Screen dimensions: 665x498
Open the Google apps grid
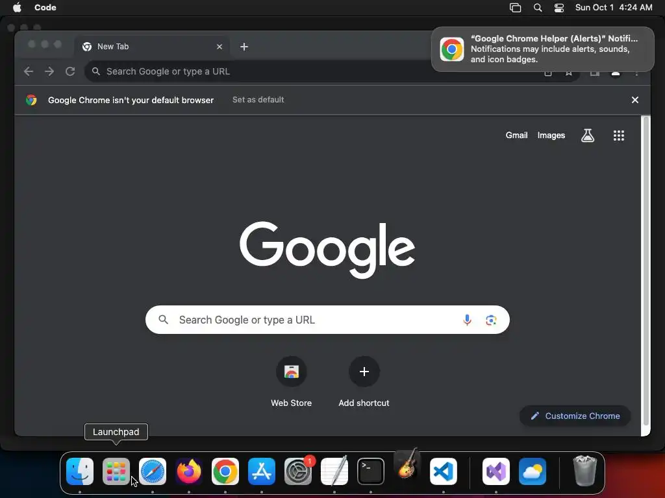point(619,136)
